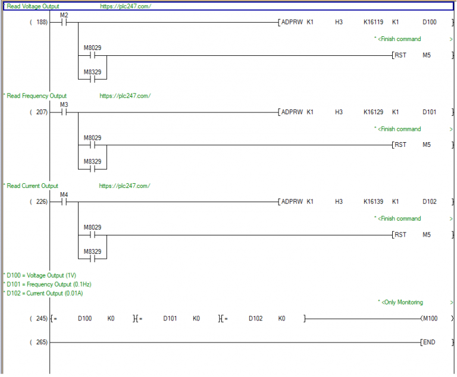Click the ADPRW instruction writing to D100
This screenshot has height=377, width=457.
click(x=366, y=22)
